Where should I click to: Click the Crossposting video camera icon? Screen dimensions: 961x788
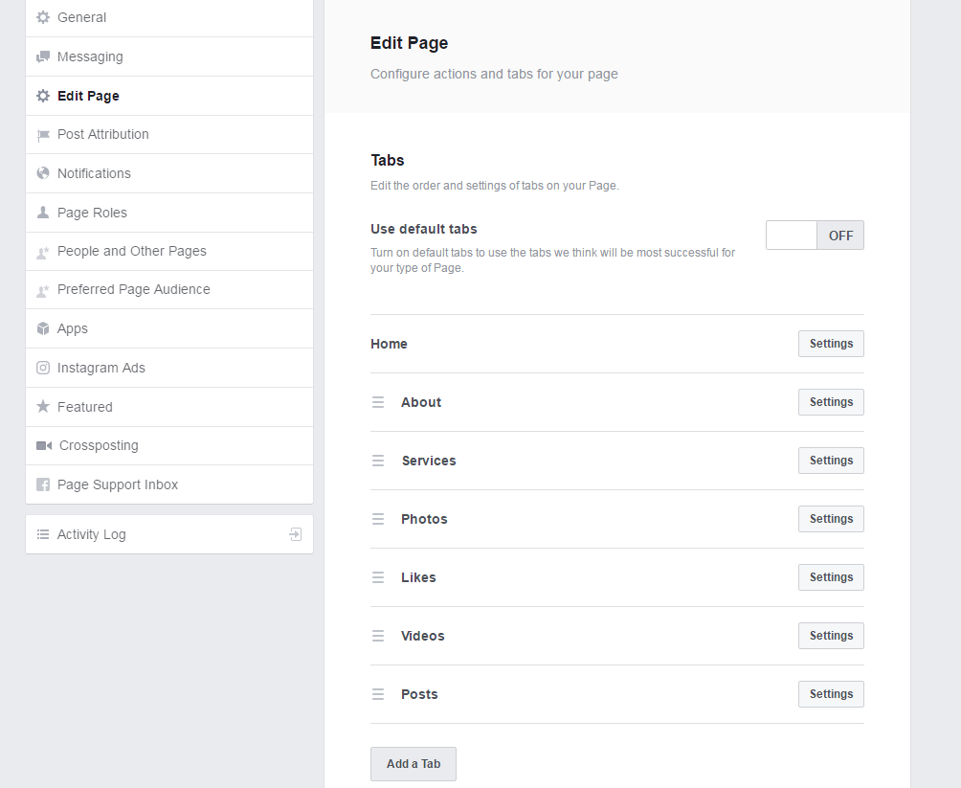click(x=43, y=445)
